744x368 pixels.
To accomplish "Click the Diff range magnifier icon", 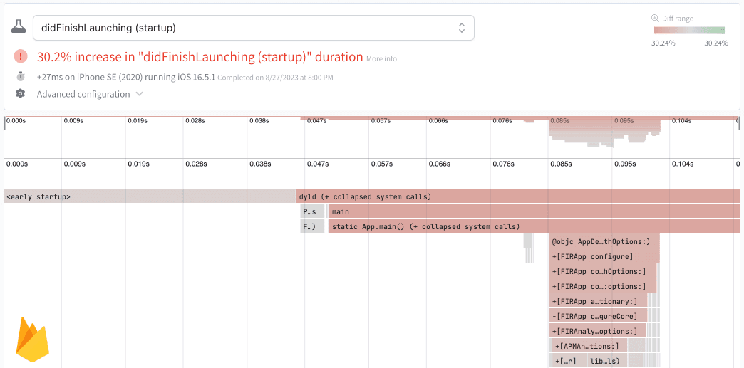I will click(x=655, y=19).
